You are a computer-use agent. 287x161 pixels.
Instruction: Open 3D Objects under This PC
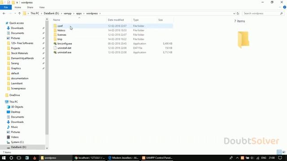tap(17, 107)
